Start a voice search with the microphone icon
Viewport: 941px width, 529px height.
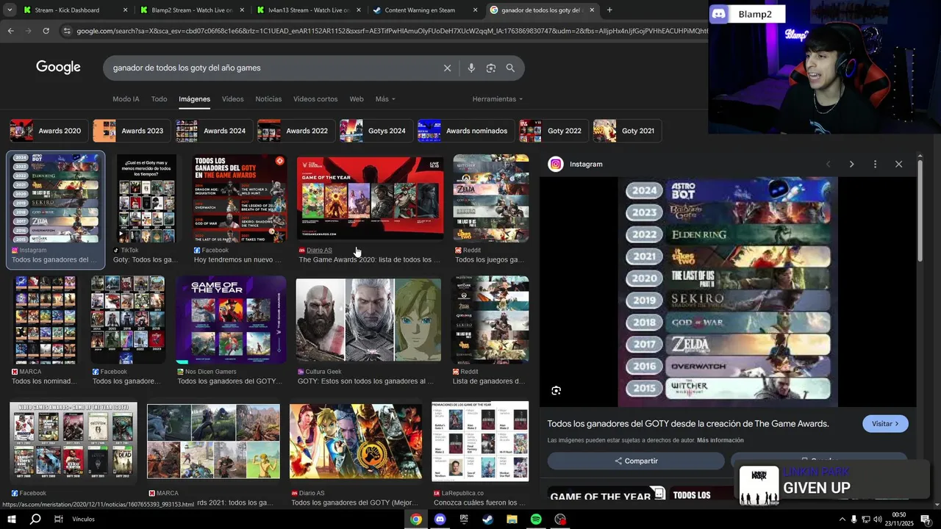(x=471, y=68)
